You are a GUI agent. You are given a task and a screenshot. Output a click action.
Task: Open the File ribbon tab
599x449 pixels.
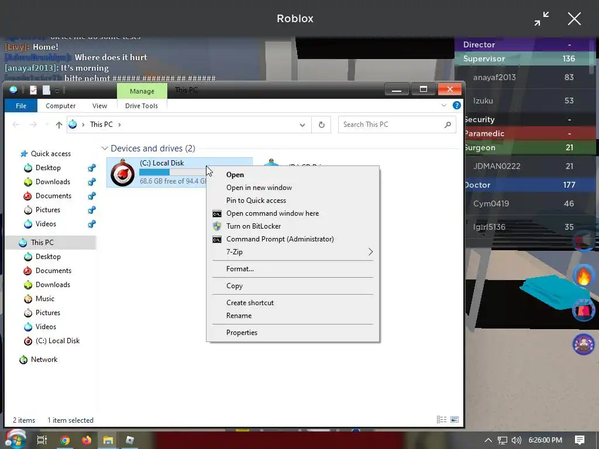click(x=21, y=106)
